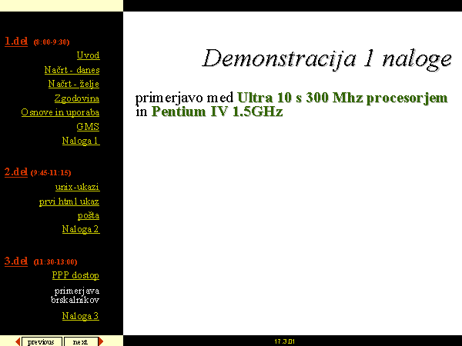Screen dimensions: 462x346
Task: Open the PPP dostop link
Action: 75,275
